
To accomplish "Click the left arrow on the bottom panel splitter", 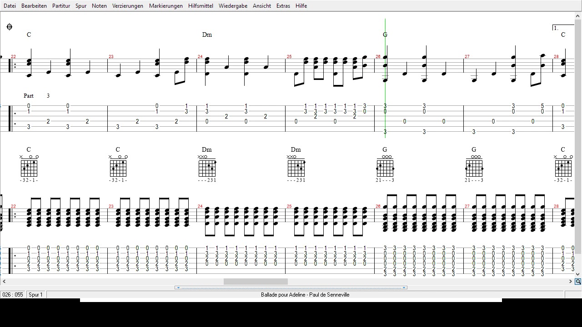I will (x=178, y=287).
